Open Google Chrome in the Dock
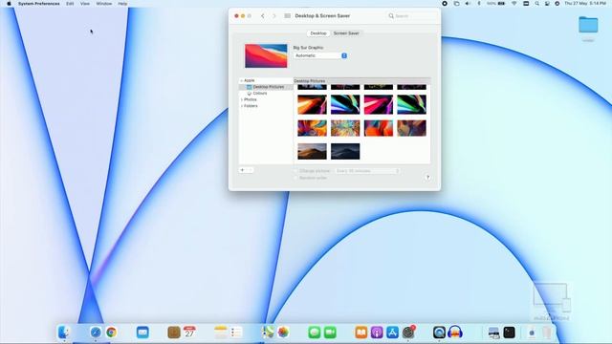The image size is (612, 344). click(111, 333)
